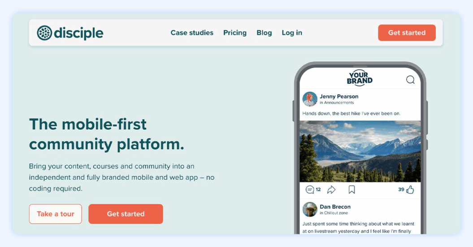
Task: Click the Take a tour button
Action: pos(56,214)
